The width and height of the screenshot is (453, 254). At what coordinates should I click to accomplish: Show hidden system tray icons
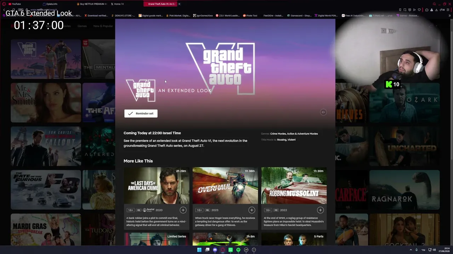(x=411, y=250)
